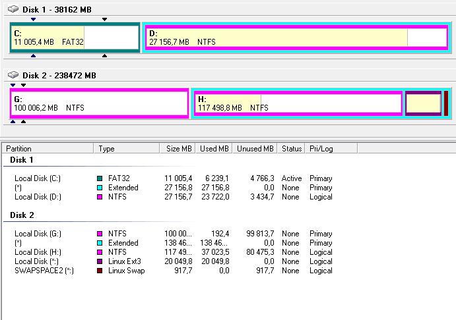The image size is (456, 320).
Task: Select the C: FAT32 partition block
Action: tap(75, 38)
